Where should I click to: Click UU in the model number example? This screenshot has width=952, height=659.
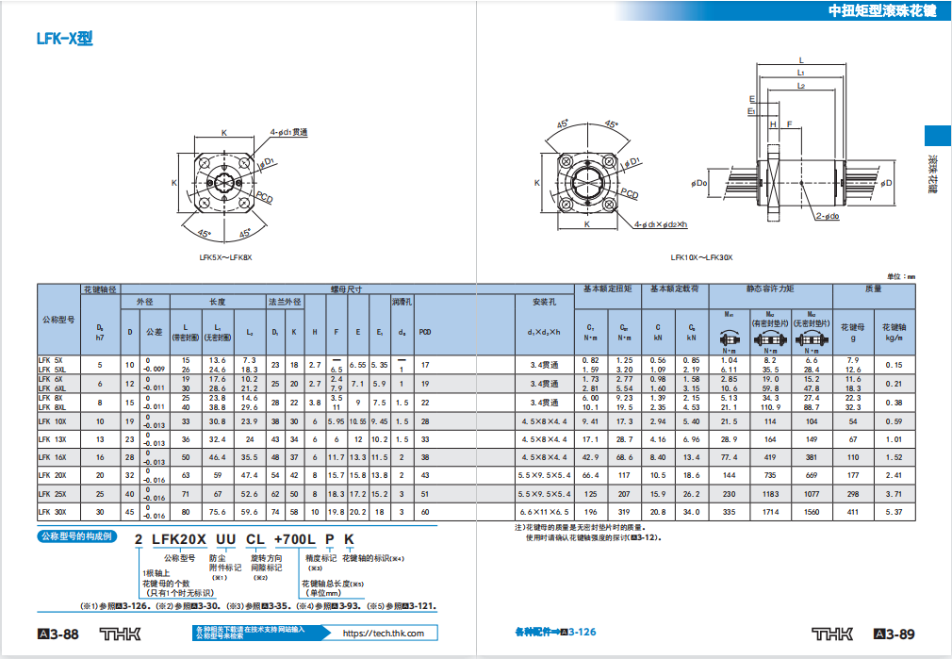[226, 539]
